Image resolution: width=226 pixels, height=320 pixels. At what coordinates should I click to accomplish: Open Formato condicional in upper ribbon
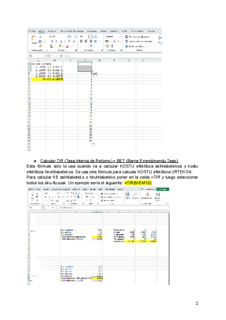pyautogui.click(x=137, y=37)
